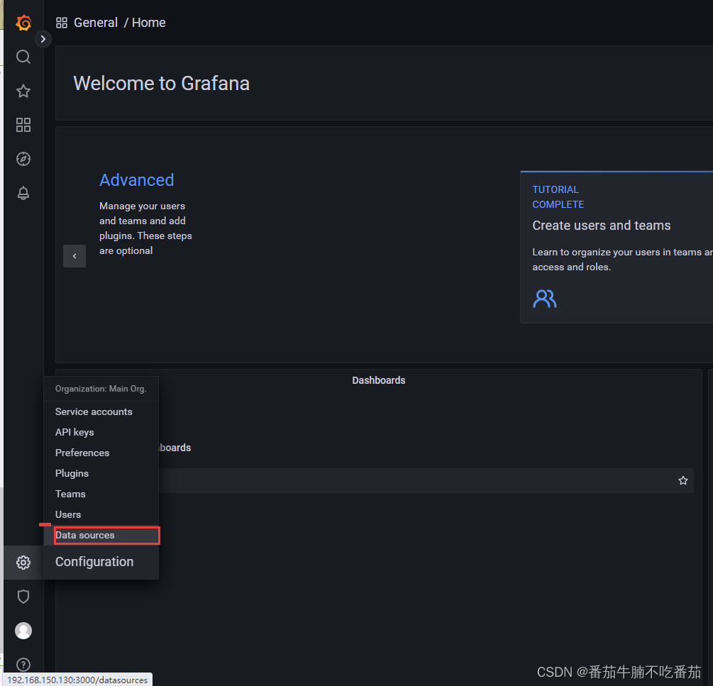Open the Help question mark icon

[23, 665]
